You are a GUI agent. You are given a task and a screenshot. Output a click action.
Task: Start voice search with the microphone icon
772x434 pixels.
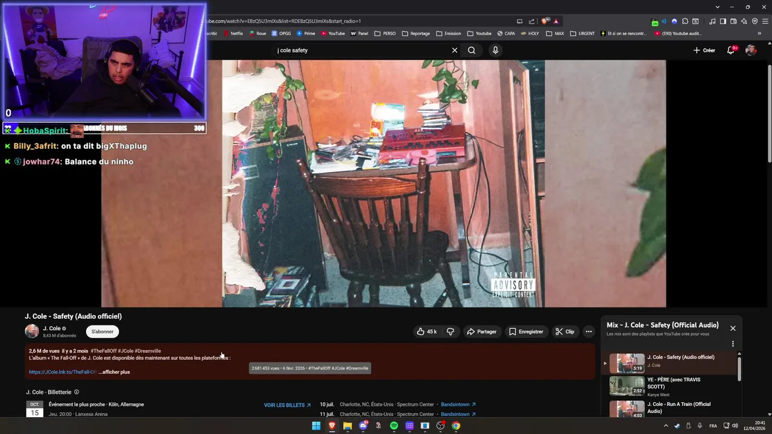tap(495, 50)
